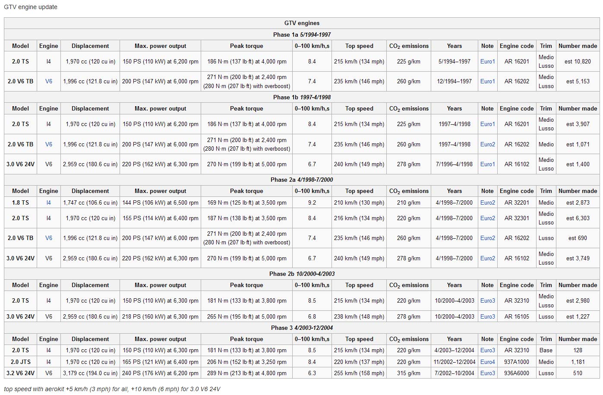Click the 'Phase 1a 5/1994-1997' section header
The width and height of the screenshot is (603, 395).
[x=302, y=35]
